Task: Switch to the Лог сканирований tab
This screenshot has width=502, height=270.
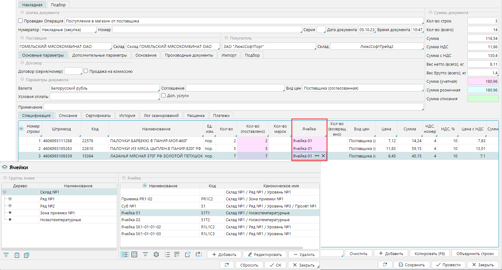Action: coord(161,115)
